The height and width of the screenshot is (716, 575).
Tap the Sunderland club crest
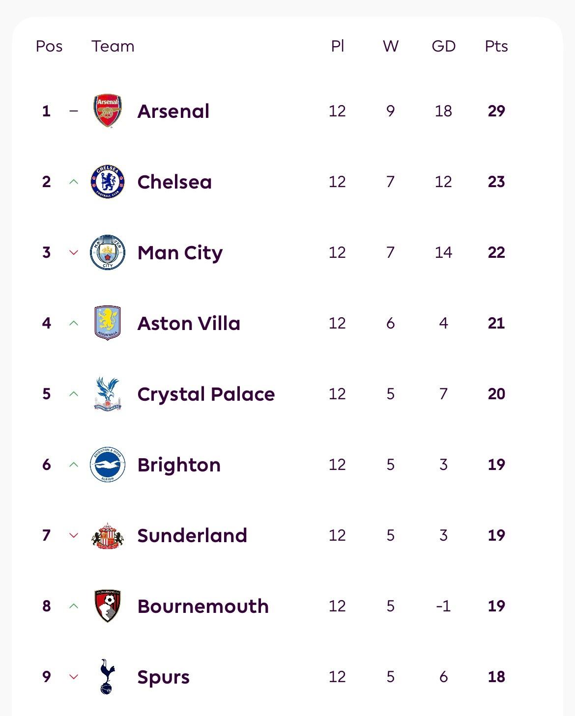click(x=108, y=535)
